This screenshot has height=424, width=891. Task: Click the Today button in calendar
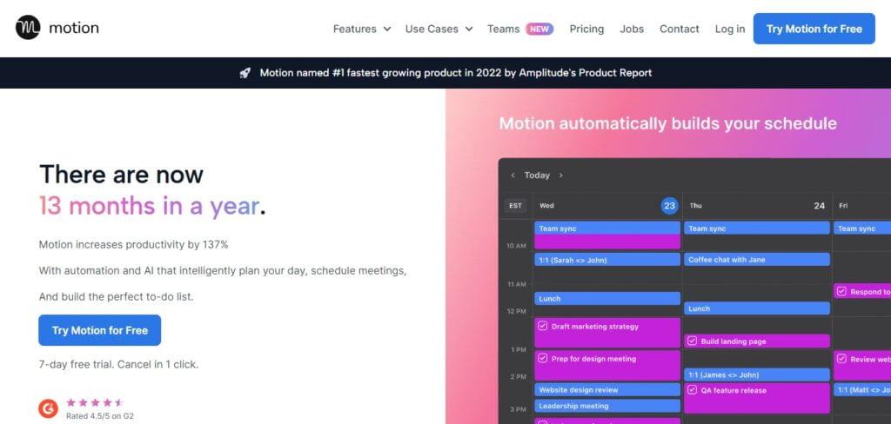(x=537, y=176)
